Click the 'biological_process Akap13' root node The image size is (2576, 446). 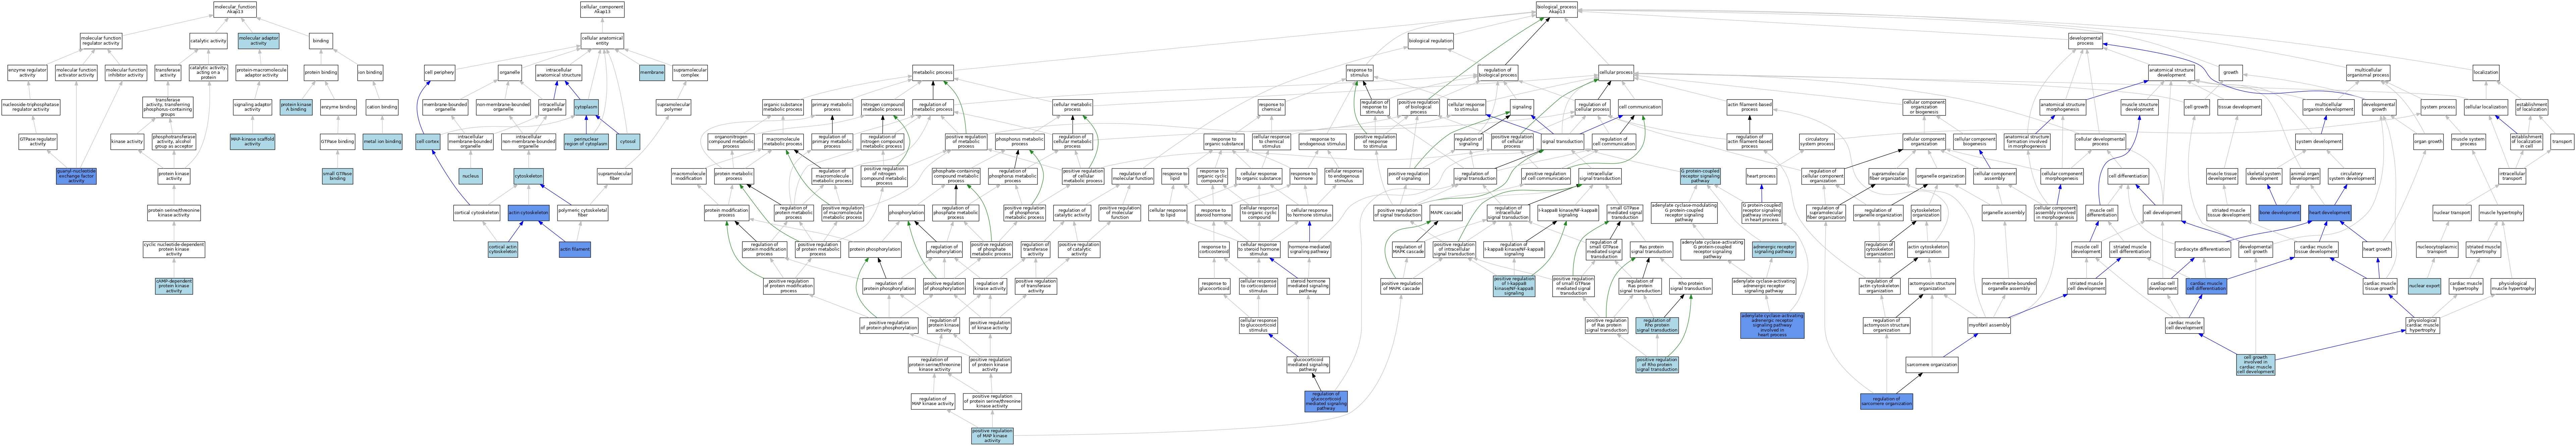[x=1556, y=9]
